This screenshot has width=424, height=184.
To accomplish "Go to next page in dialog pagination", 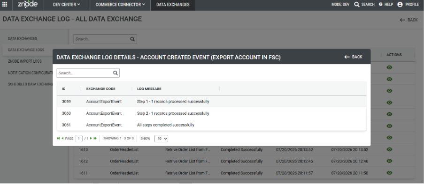I will click(x=91, y=139).
